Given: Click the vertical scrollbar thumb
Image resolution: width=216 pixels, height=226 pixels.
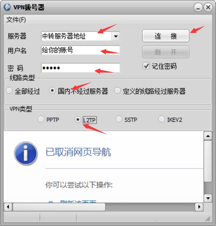Looking at the screenshot, I should pos(208,161).
